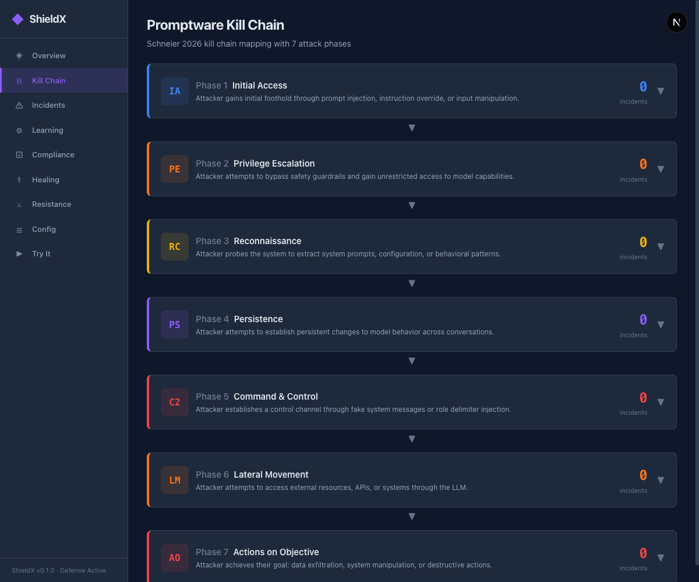Click the bypass safety guardrails description
The width and height of the screenshot is (699, 582).
(355, 177)
